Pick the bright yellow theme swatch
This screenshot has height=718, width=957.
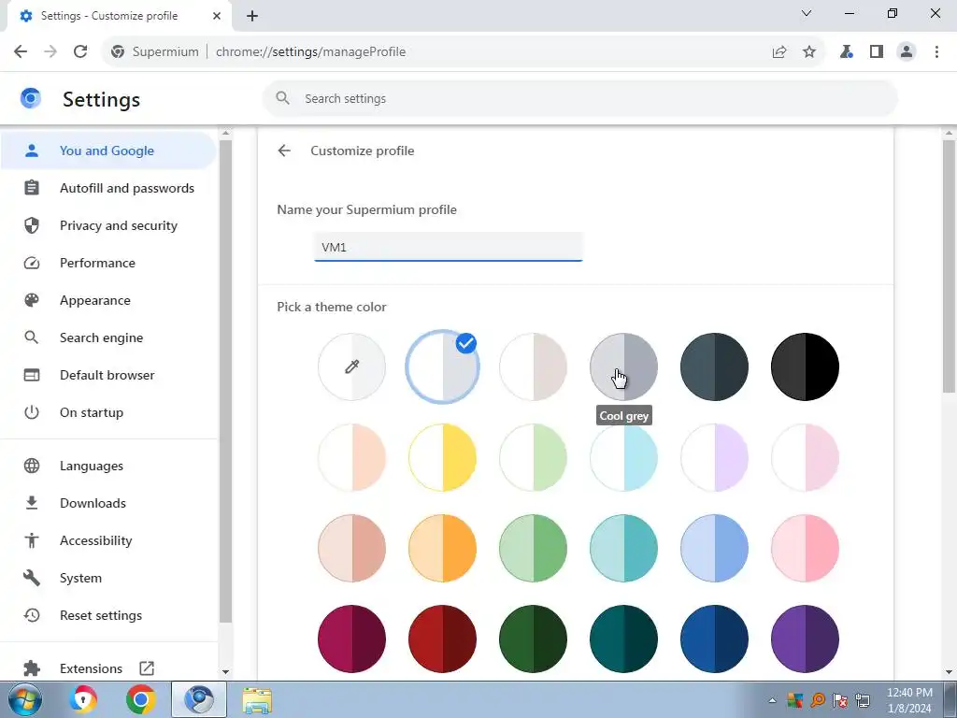coord(442,457)
